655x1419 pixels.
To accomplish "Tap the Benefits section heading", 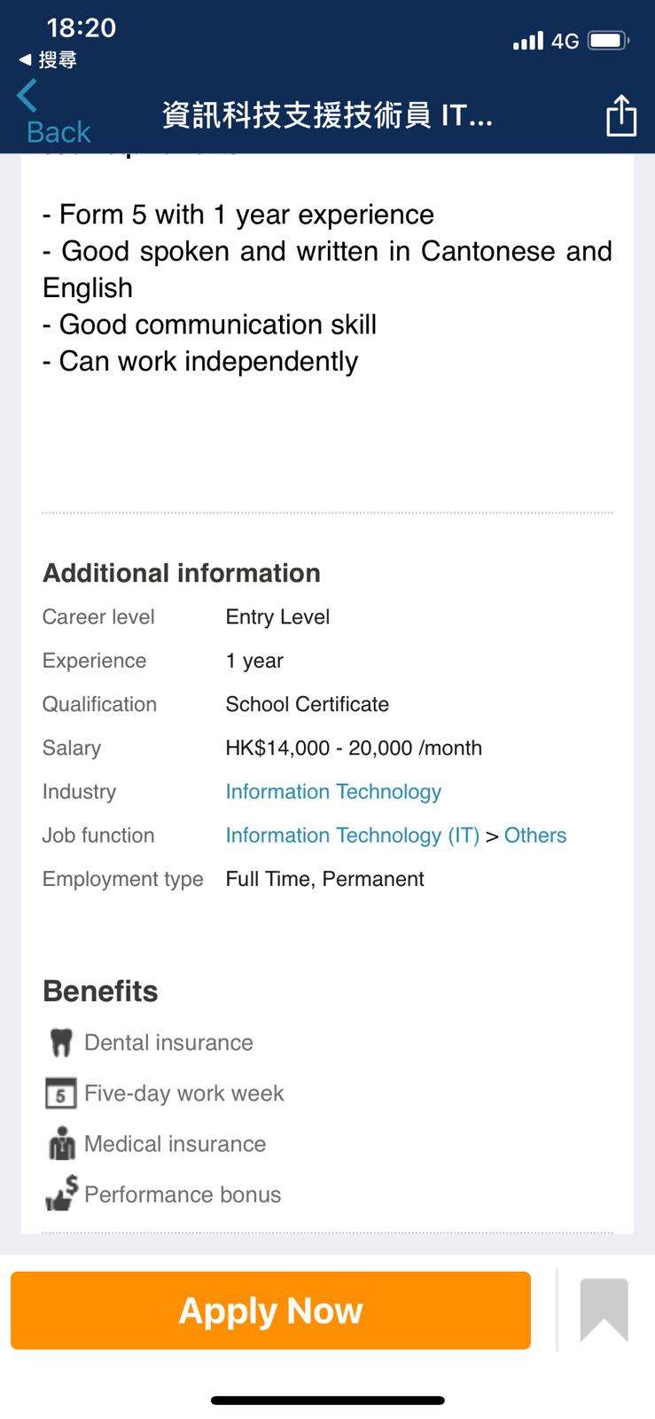I will click(100, 992).
